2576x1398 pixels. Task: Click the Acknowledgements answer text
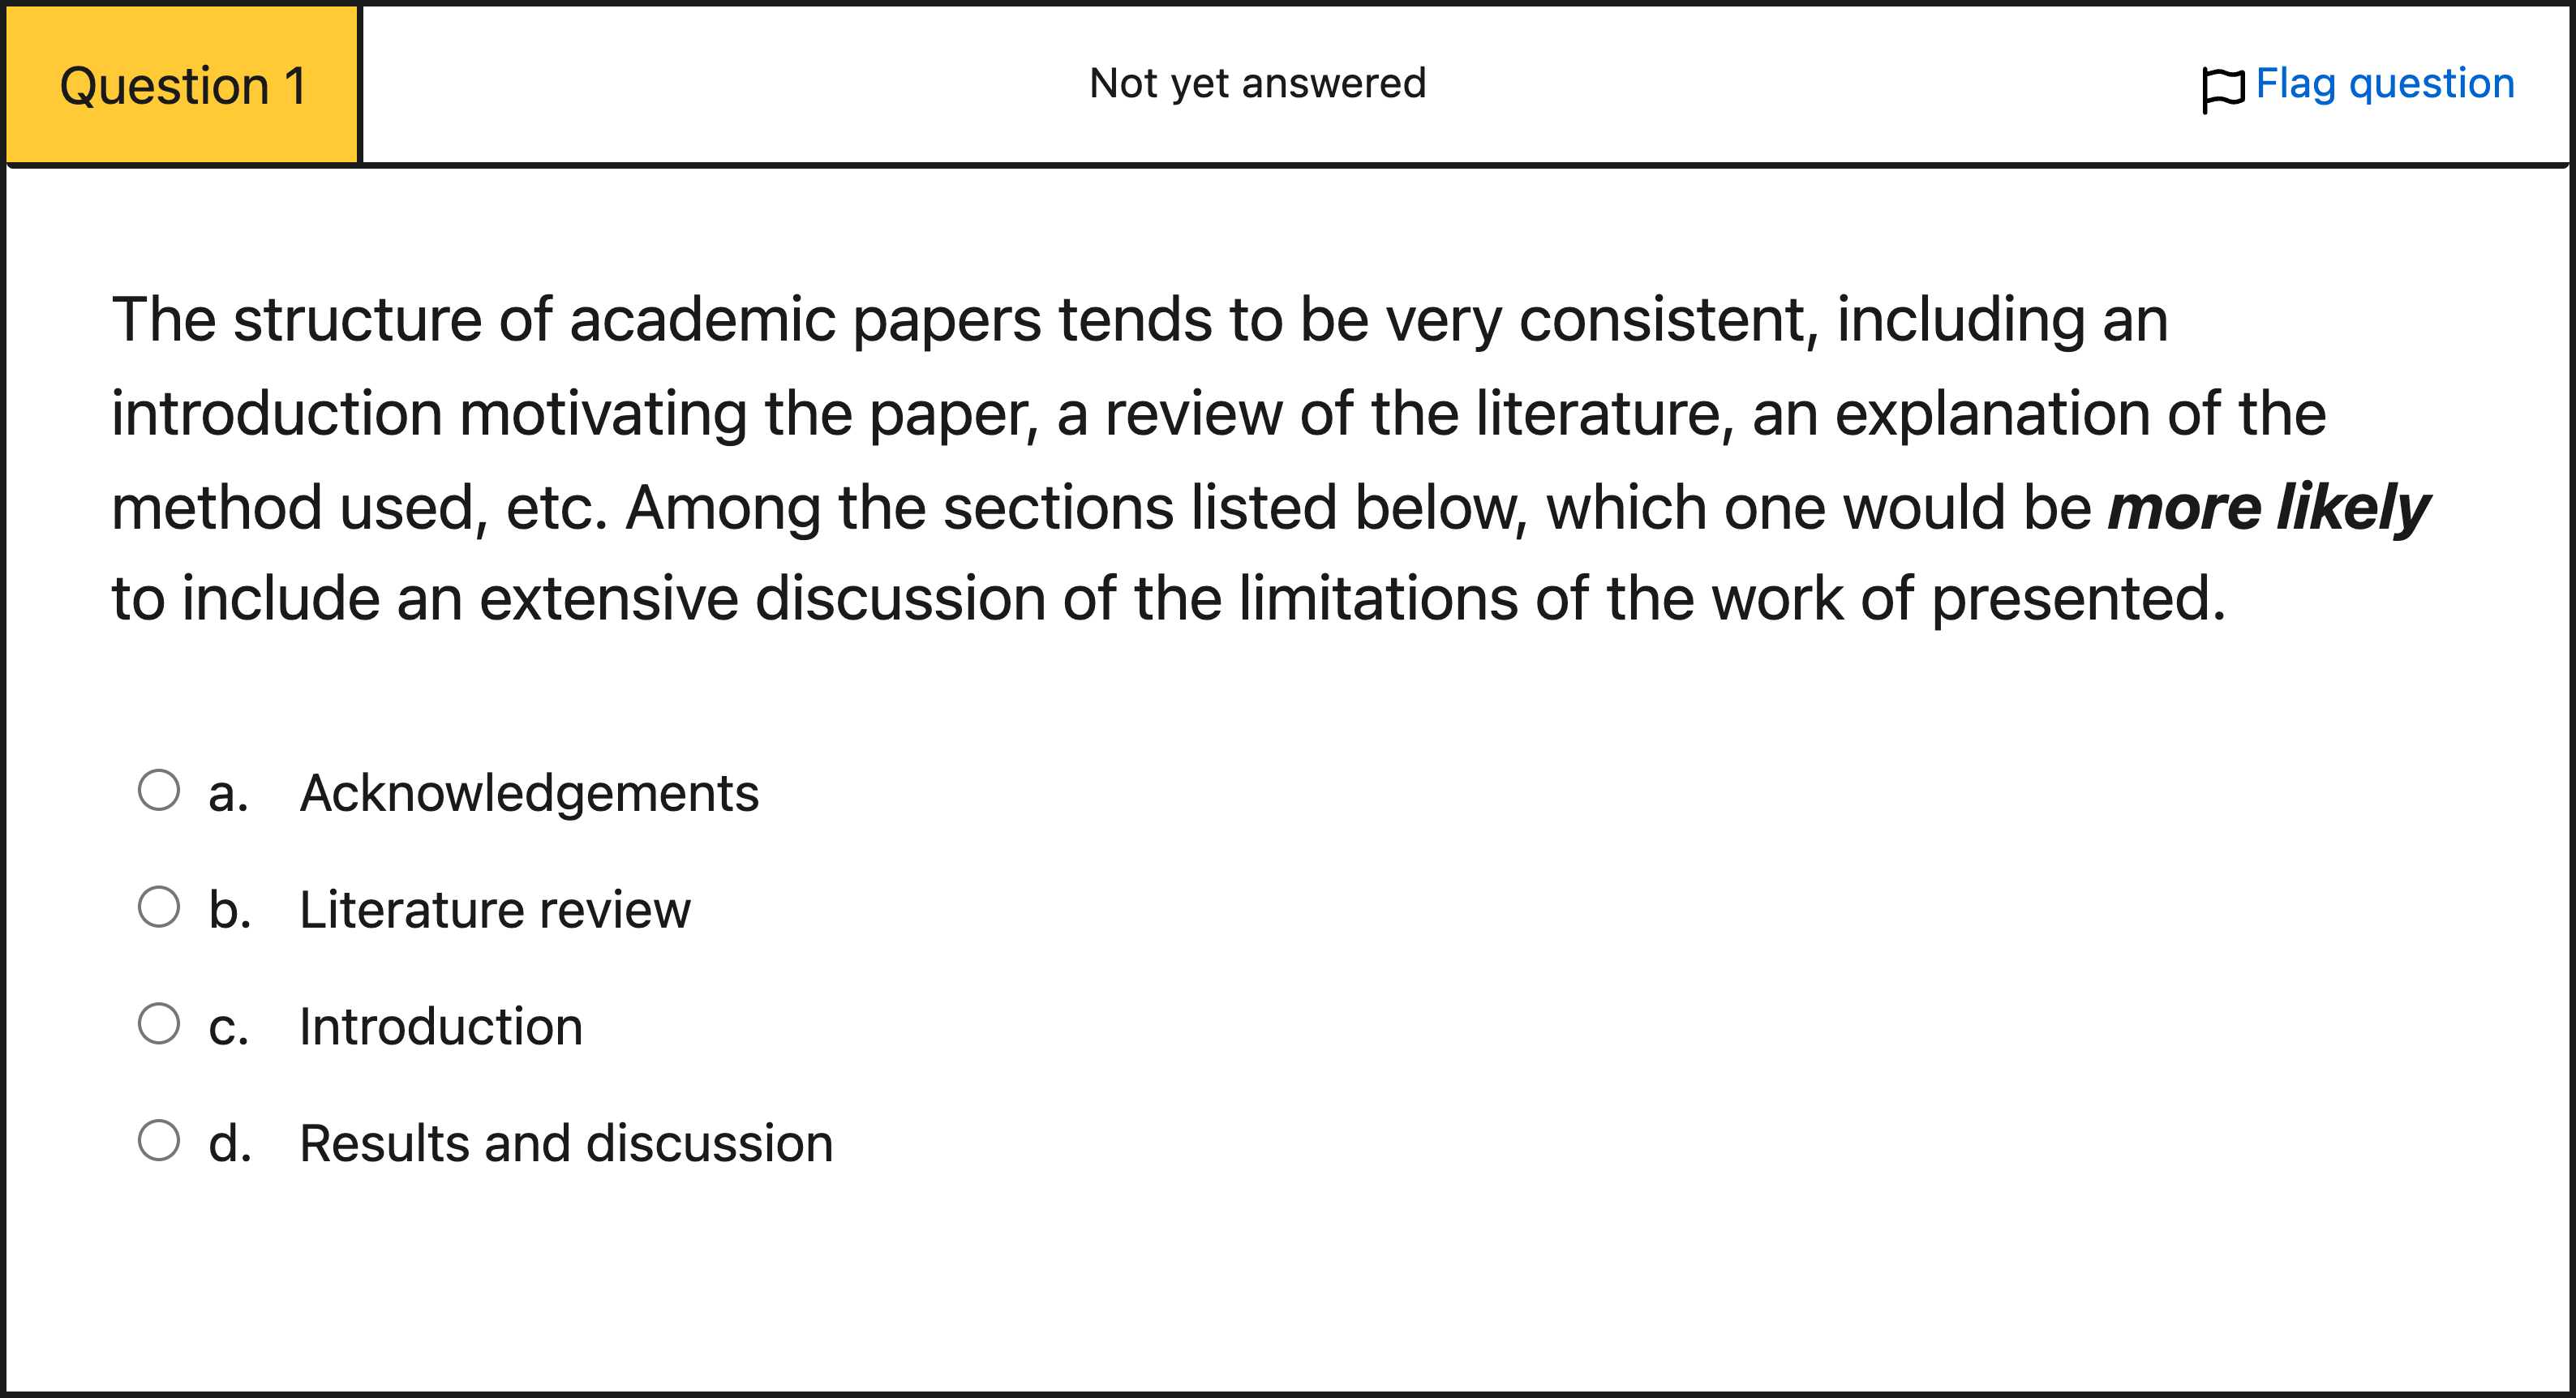tap(529, 794)
